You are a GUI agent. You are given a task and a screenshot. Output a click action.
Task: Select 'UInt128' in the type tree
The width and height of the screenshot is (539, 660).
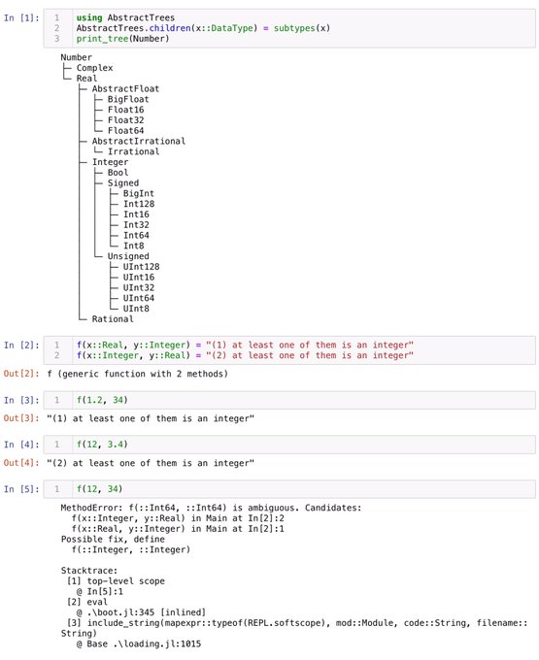pos(141,267)
